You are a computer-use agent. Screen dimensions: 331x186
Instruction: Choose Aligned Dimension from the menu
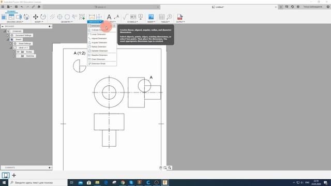102,38
